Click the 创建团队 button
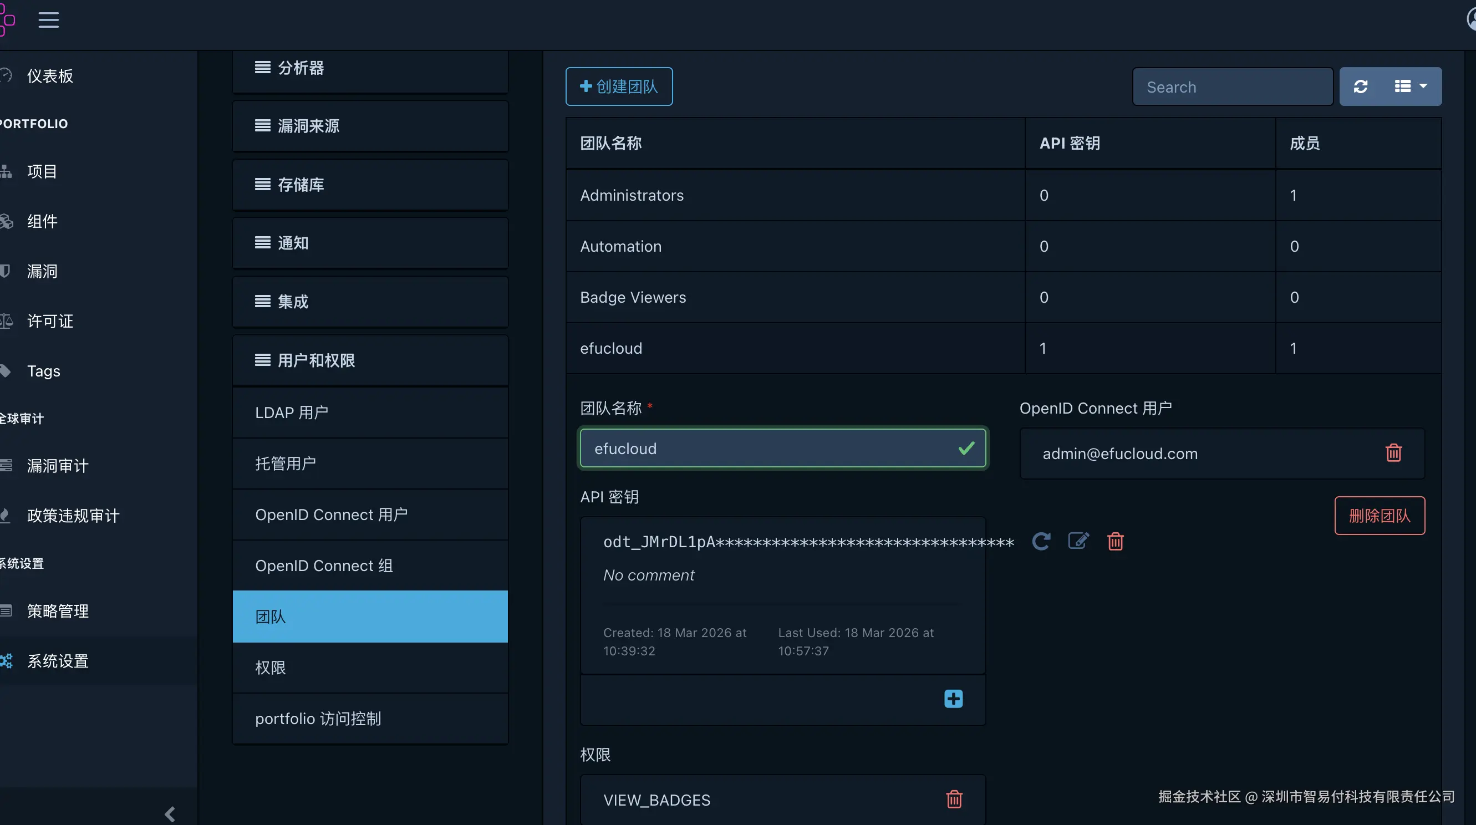This screenshot has width=1476, height=825. (x=619, y=86)
